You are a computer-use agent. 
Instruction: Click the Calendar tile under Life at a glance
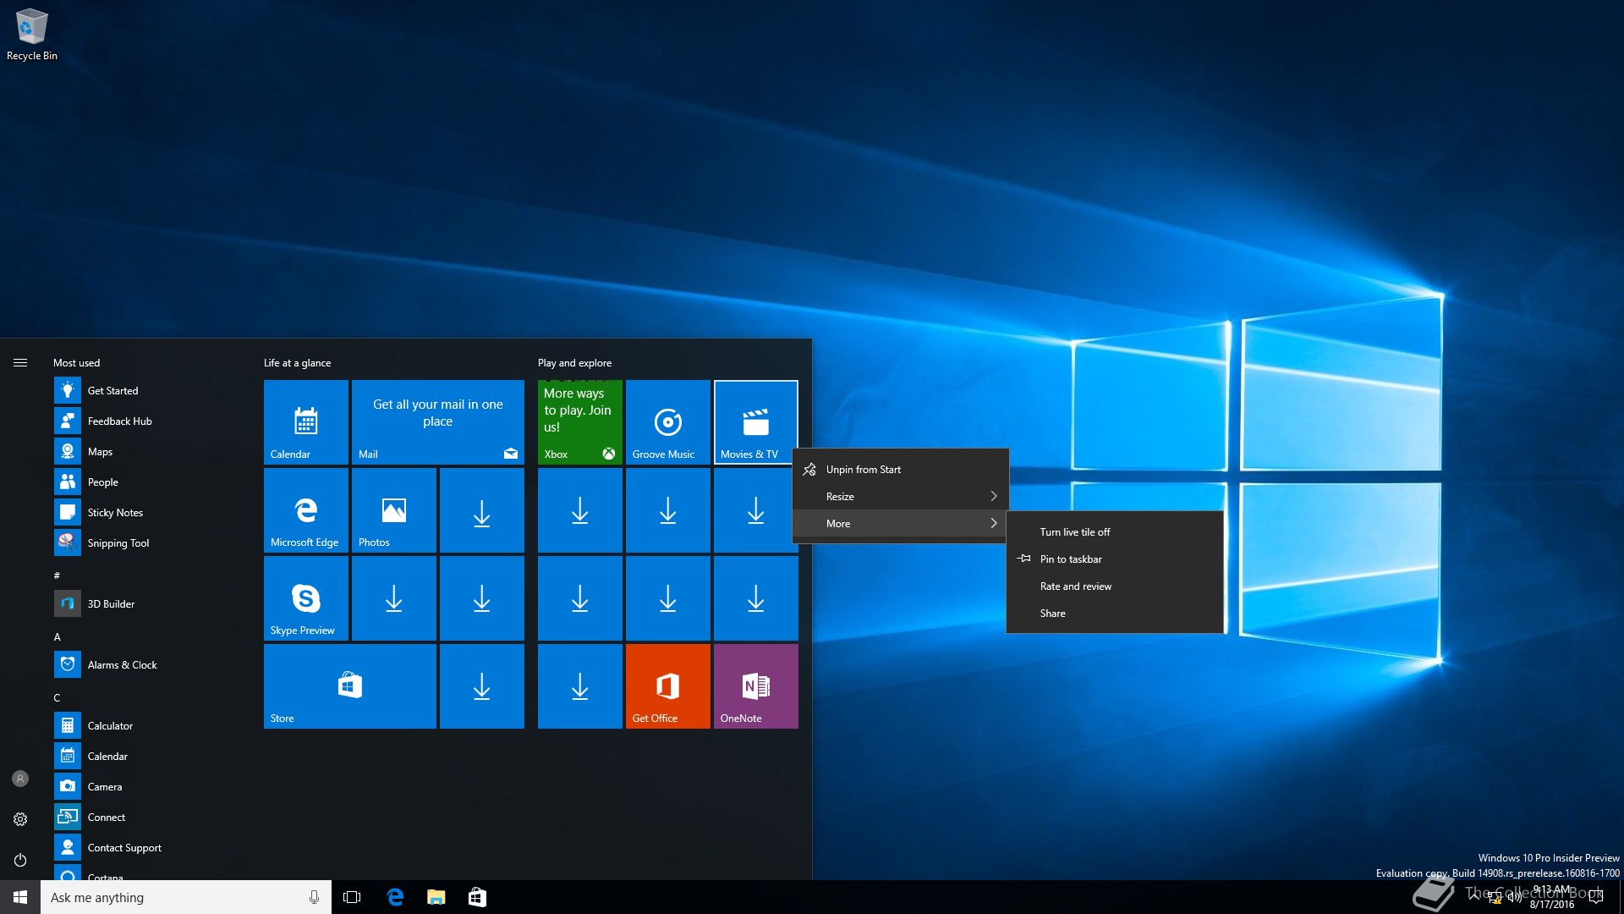(x=306, y=422)
